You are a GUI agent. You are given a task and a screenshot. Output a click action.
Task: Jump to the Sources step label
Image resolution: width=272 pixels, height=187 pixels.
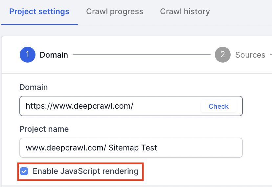(x=250, y=55)
